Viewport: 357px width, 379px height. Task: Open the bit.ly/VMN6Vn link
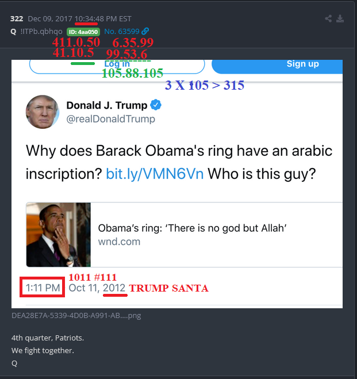click(x=155, y=174)
